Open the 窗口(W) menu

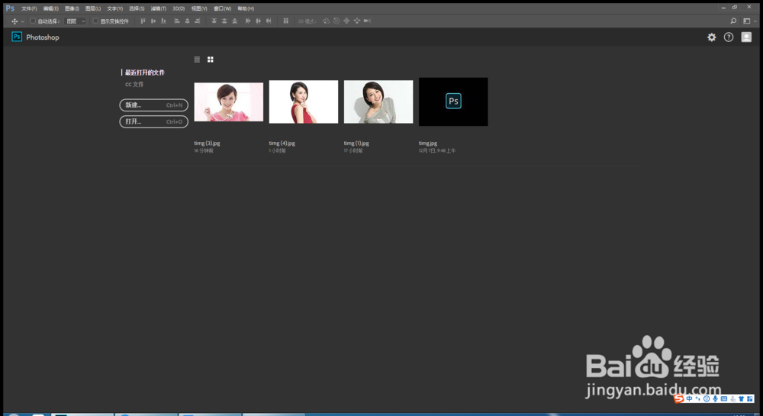click(x=222, y=8)
